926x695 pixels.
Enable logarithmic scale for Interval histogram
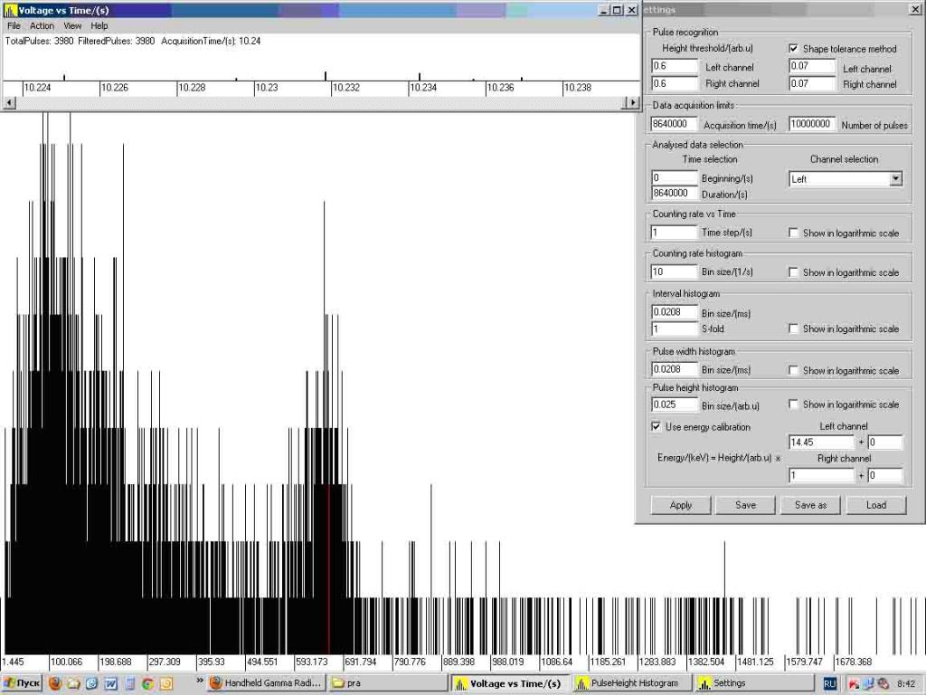(x=794, y=328)
